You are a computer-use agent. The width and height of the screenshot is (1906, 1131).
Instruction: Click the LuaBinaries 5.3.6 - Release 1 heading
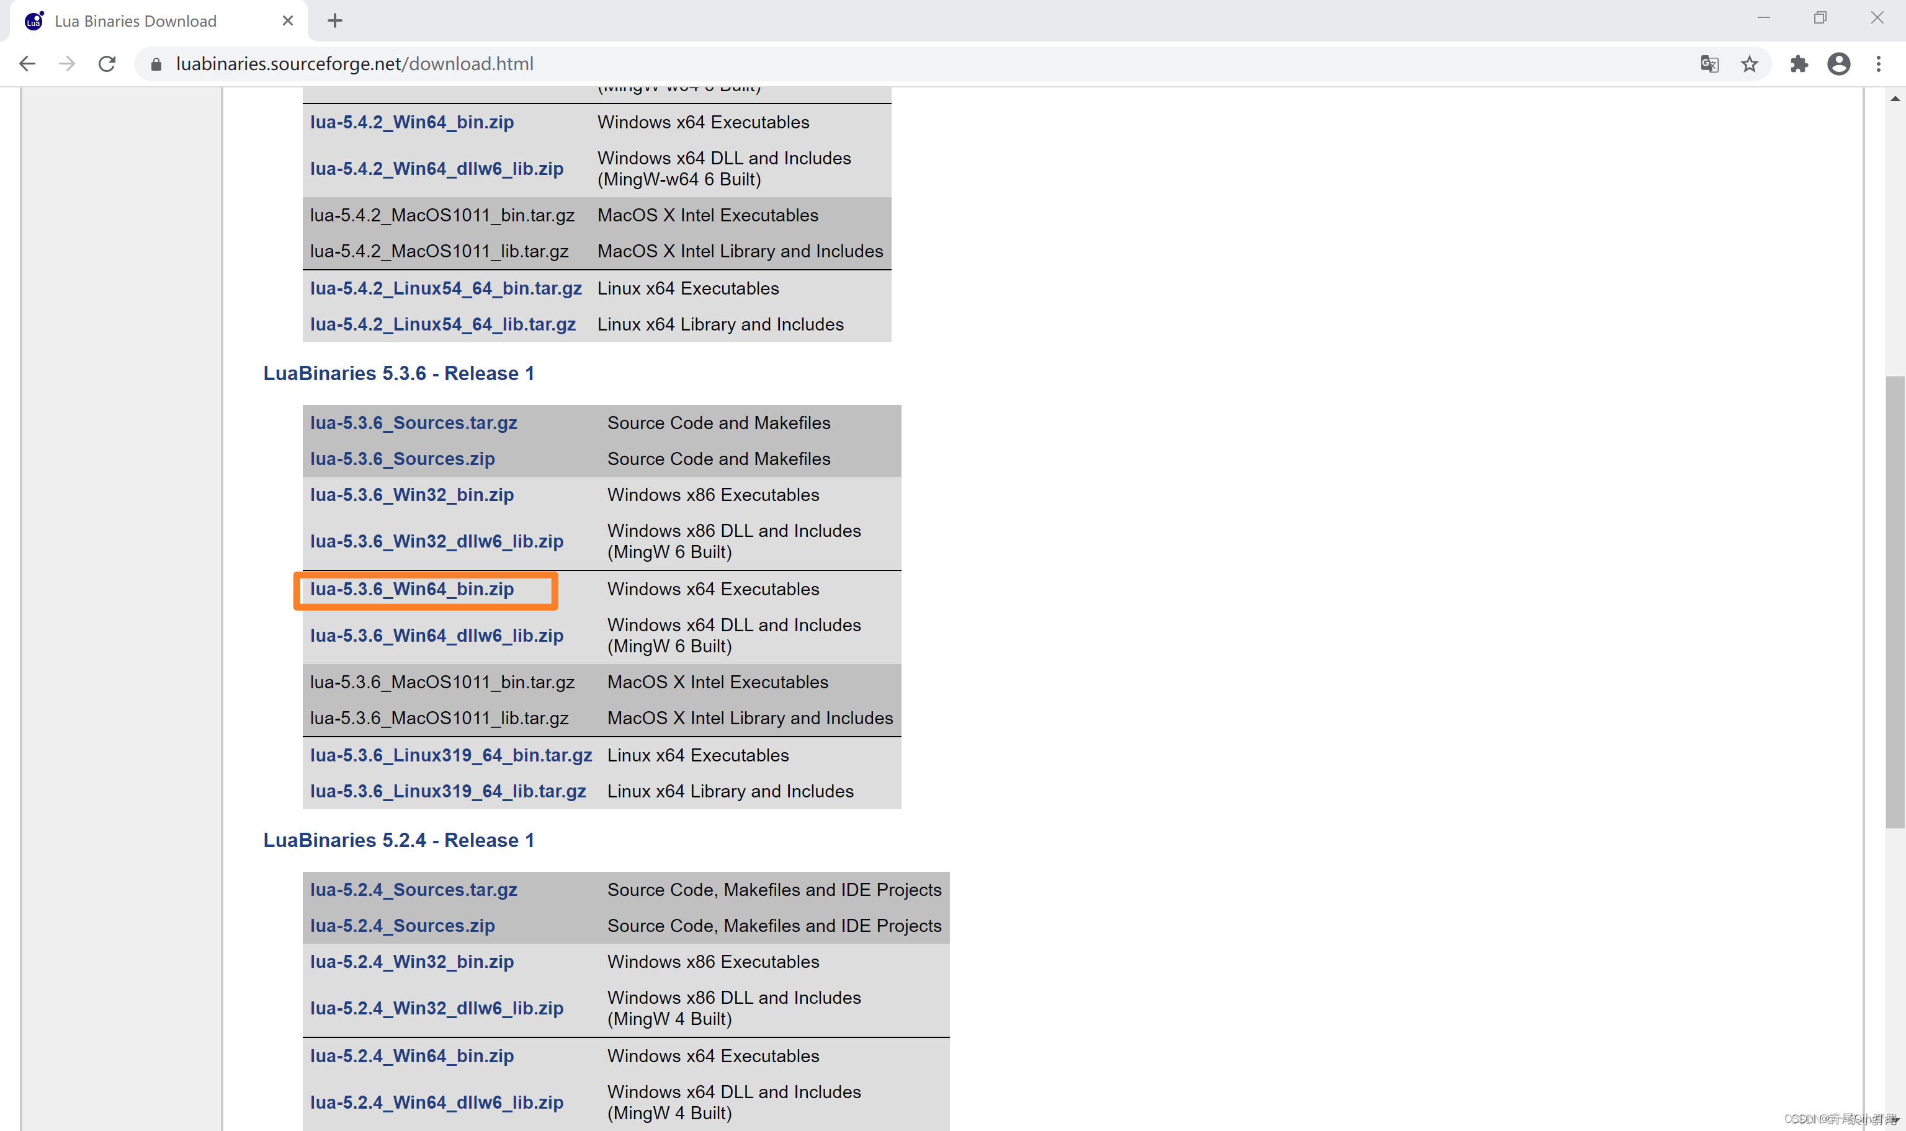point(399,373)
